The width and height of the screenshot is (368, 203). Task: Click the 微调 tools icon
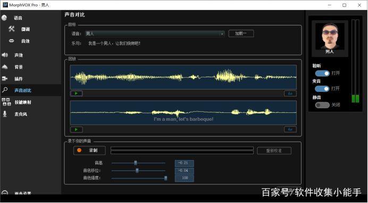click(12, 29)
